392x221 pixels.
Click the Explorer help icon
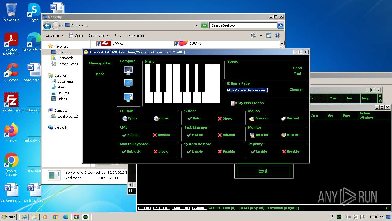277,36
